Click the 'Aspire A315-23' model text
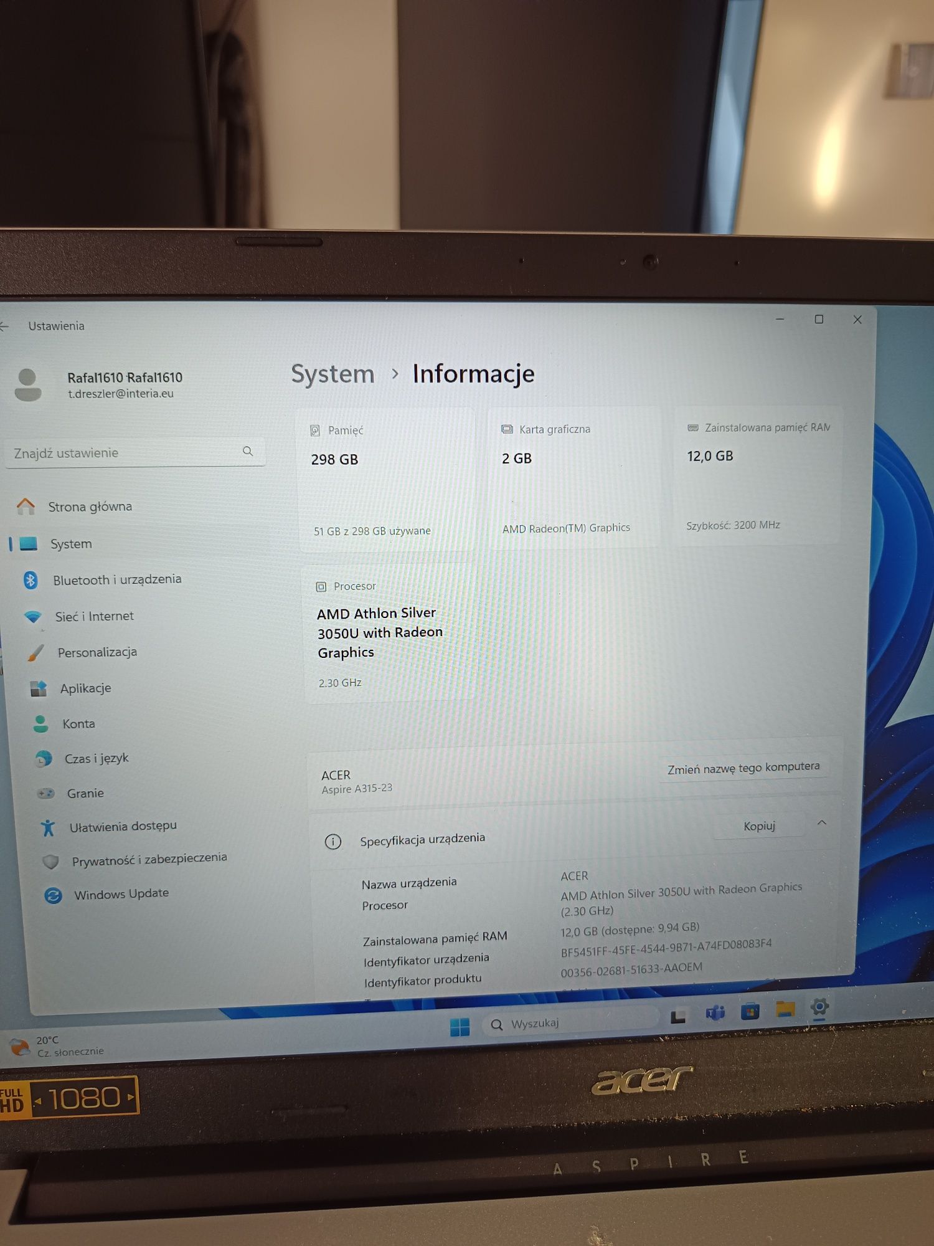 [x=357, y=789]
